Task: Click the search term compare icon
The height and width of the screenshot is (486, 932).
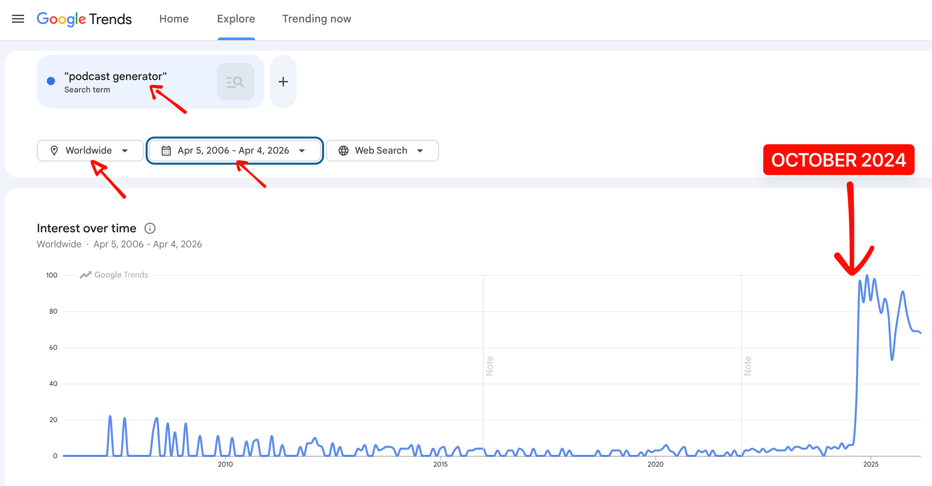Action: pos(236,82)
